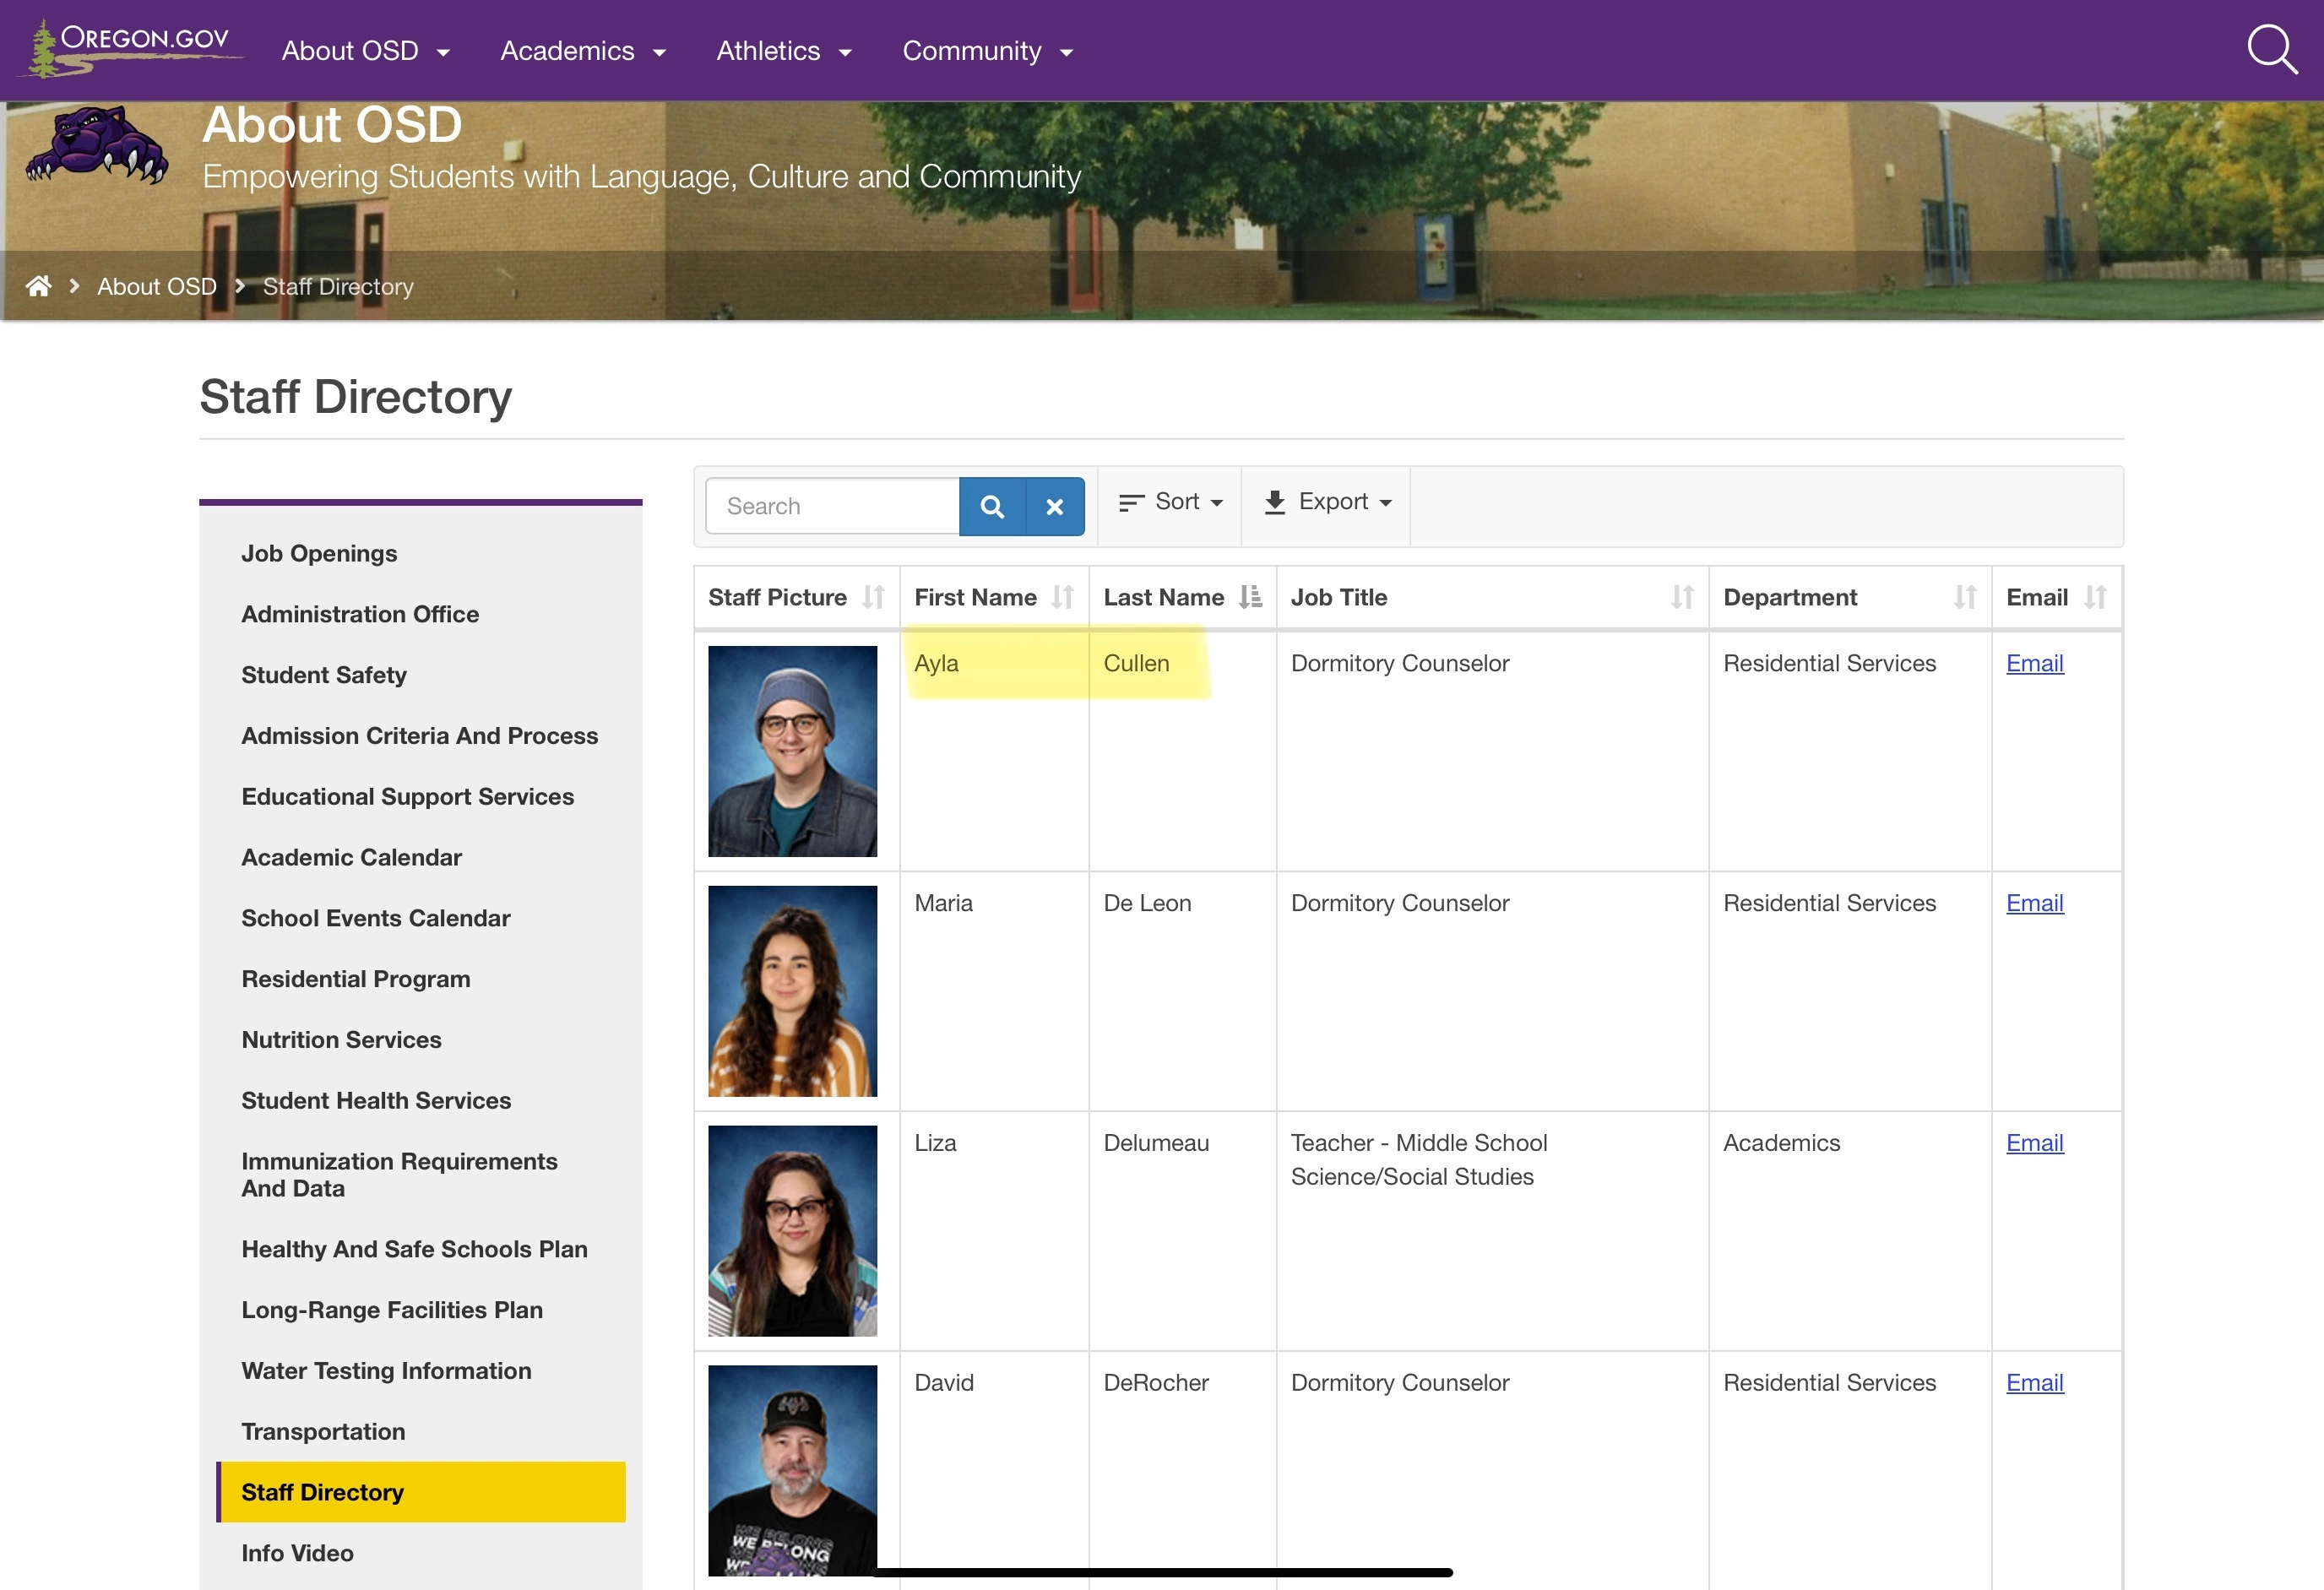Open School Events Calendar link
The width and height of the screenshot is (2324, 1590).
tap(376, 918)
